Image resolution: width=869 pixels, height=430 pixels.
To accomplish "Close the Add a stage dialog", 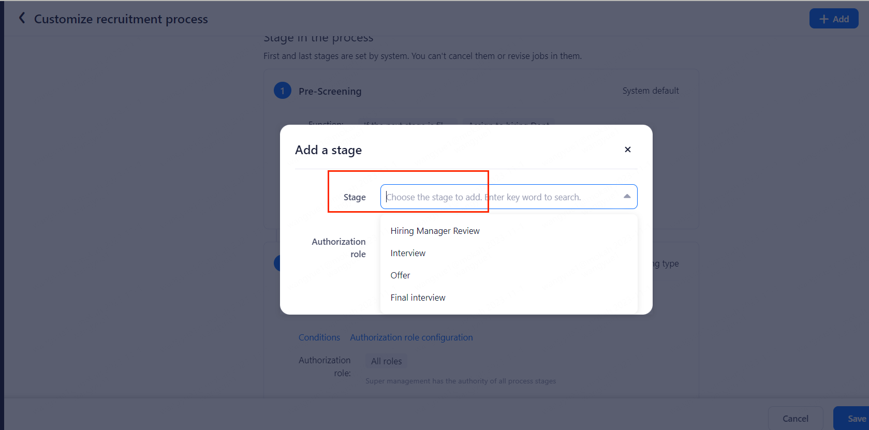I will (627, 150).
